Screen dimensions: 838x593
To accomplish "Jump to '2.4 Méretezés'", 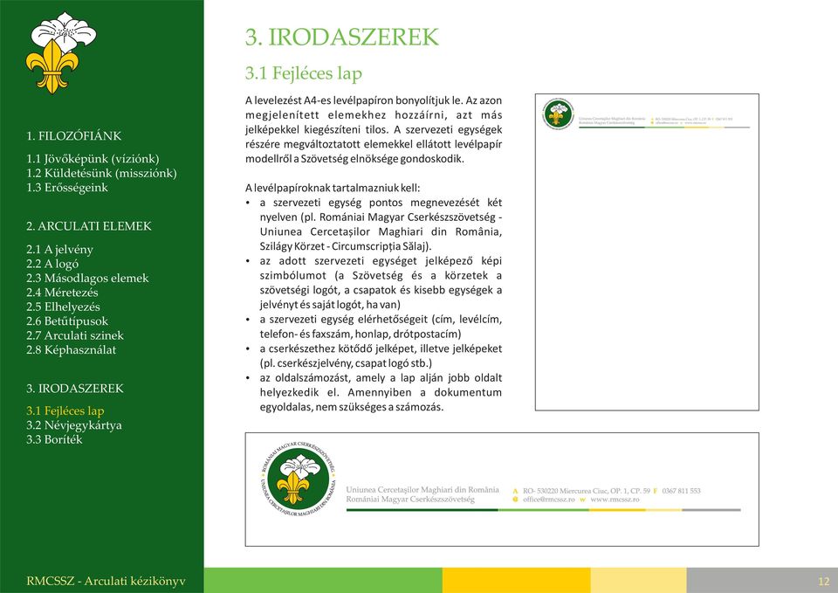I will [62, 293].
